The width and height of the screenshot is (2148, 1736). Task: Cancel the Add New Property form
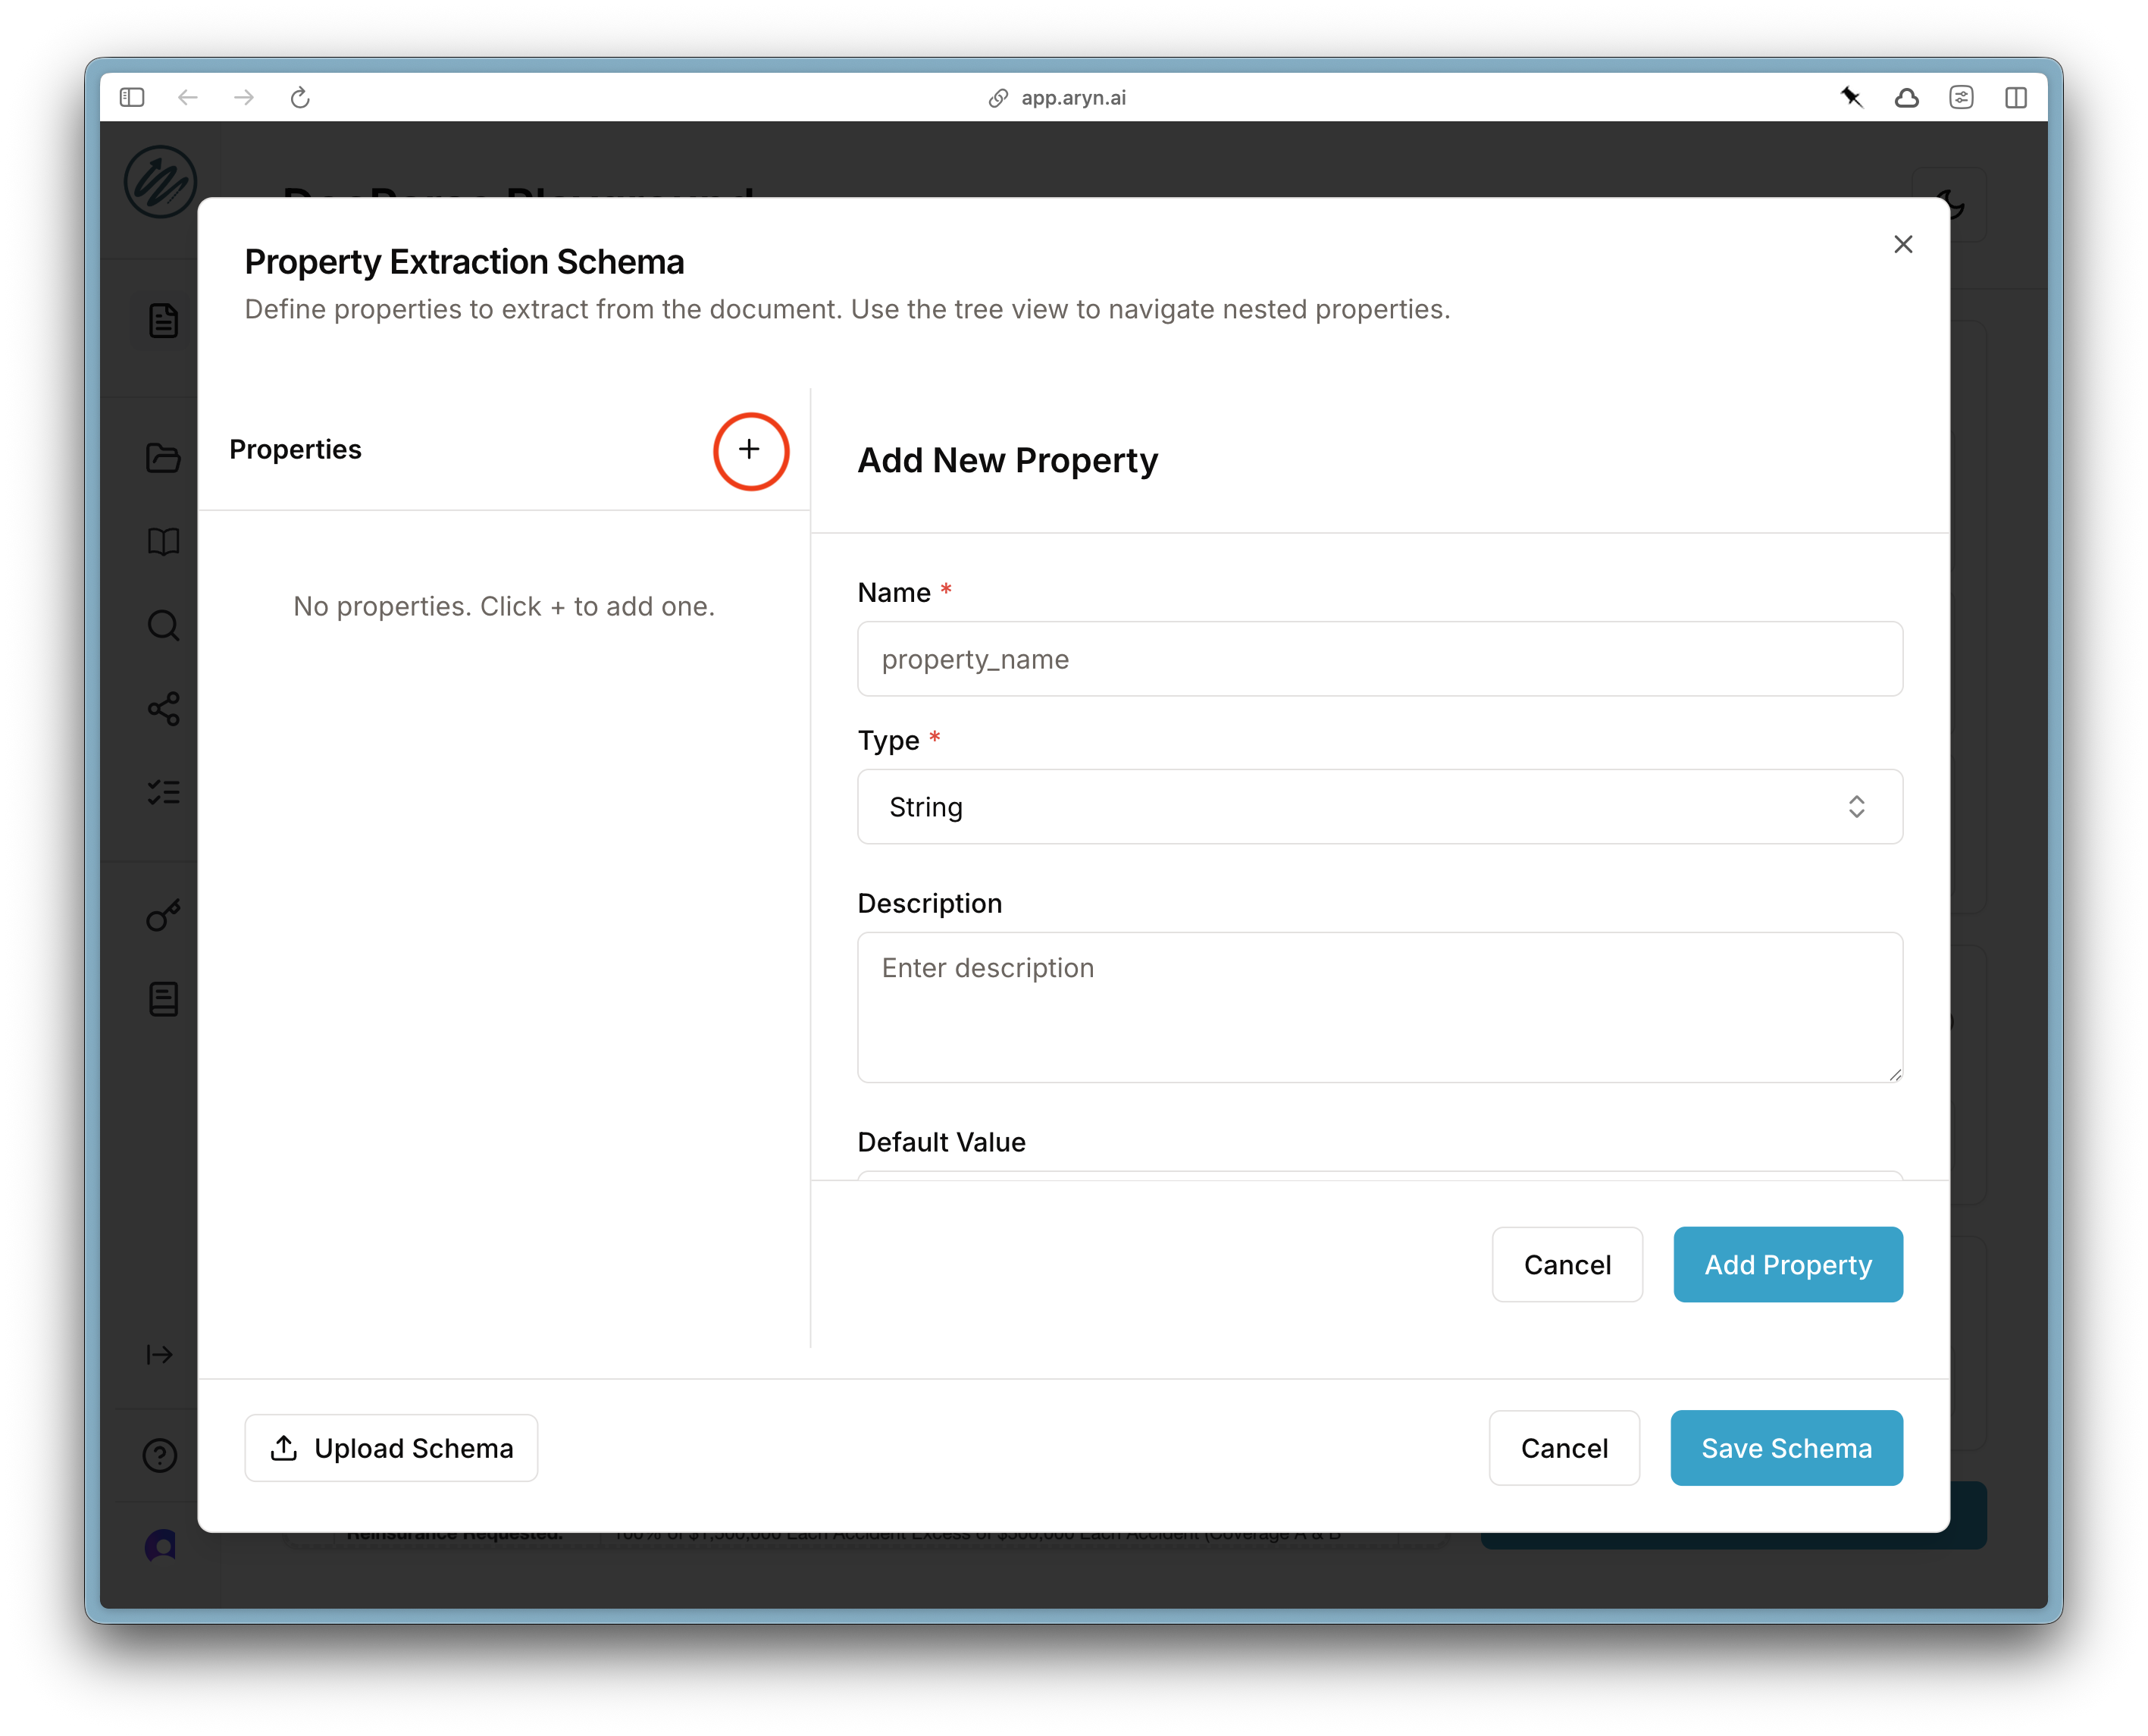1566,1264
